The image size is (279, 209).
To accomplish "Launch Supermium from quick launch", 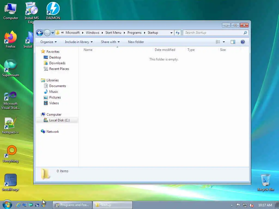I will click(x=31, y=205).
